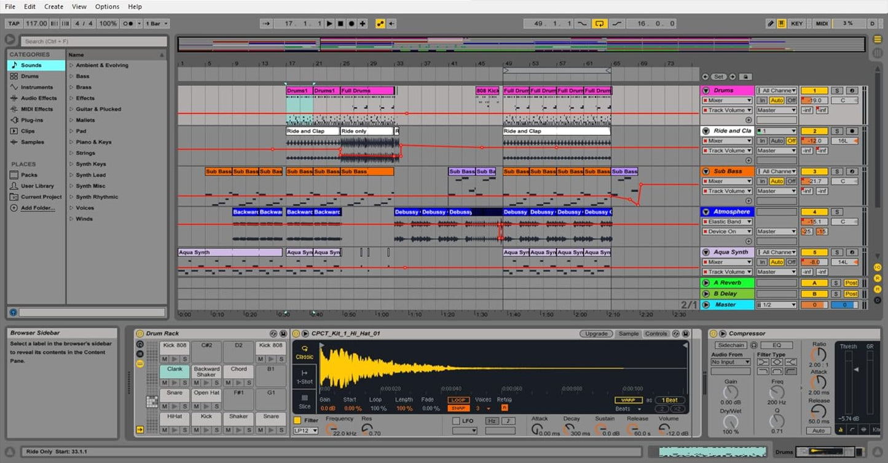The width and height of the screenshot is (888, 463).
Task: Switch sampler to Slice mode
Action: click(305, 402)
